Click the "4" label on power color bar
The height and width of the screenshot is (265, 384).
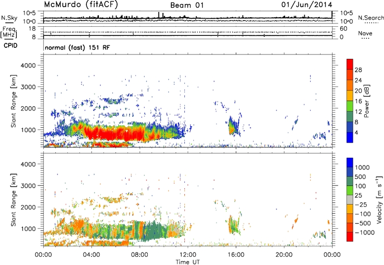[x=357, y=132]
